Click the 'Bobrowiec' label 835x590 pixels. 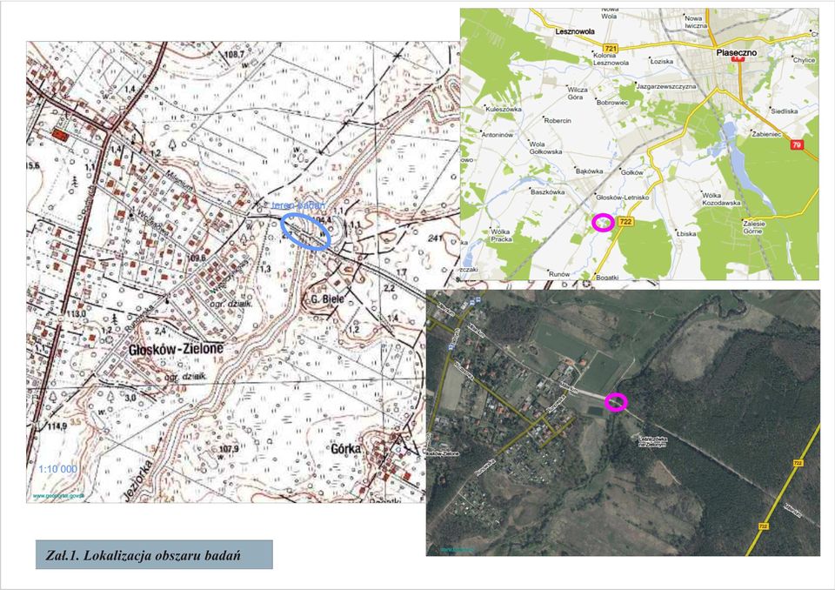(x=612, y=103)
